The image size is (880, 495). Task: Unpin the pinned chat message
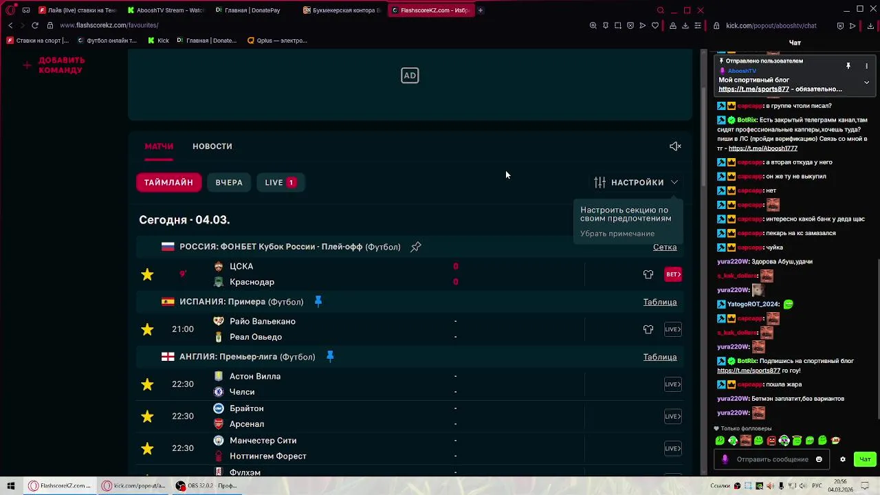848,66
